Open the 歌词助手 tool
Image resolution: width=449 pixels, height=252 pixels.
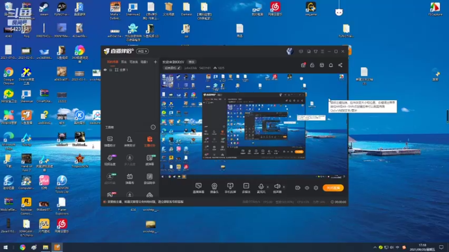[x=149, y=179]
